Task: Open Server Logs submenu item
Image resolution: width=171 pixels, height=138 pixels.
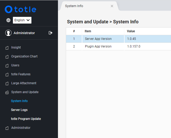Action: (19, 110)
